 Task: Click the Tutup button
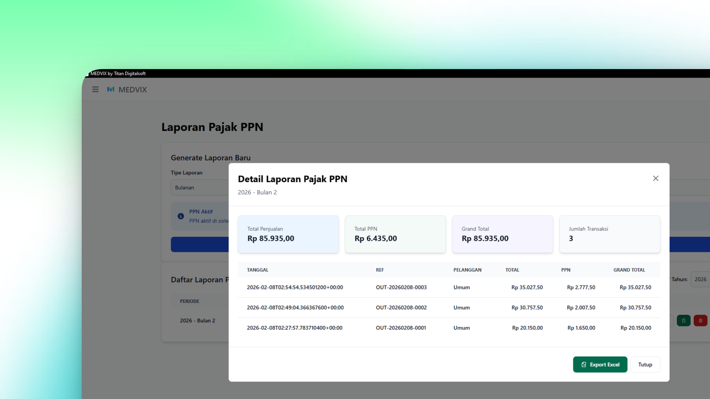pyautogui.click(x=645, y=364)
